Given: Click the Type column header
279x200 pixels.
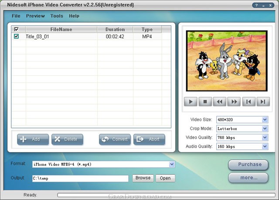Looking at the screenshot, I should [147, 29].
